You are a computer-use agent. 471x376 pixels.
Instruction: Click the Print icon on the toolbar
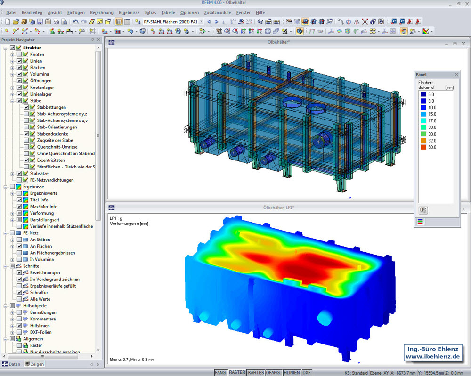[57, 21]
